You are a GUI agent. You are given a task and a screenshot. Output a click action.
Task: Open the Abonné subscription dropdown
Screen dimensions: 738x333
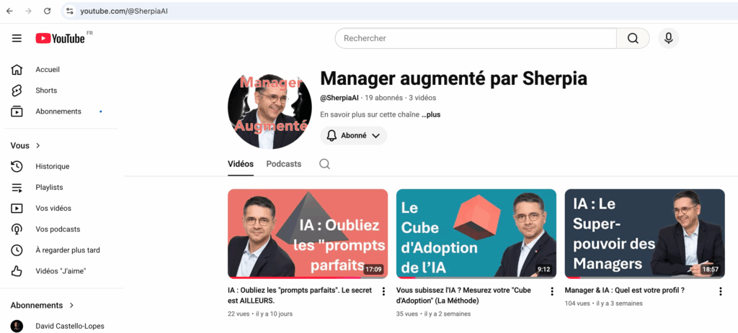pyautogui.click(x=353, y=136)
